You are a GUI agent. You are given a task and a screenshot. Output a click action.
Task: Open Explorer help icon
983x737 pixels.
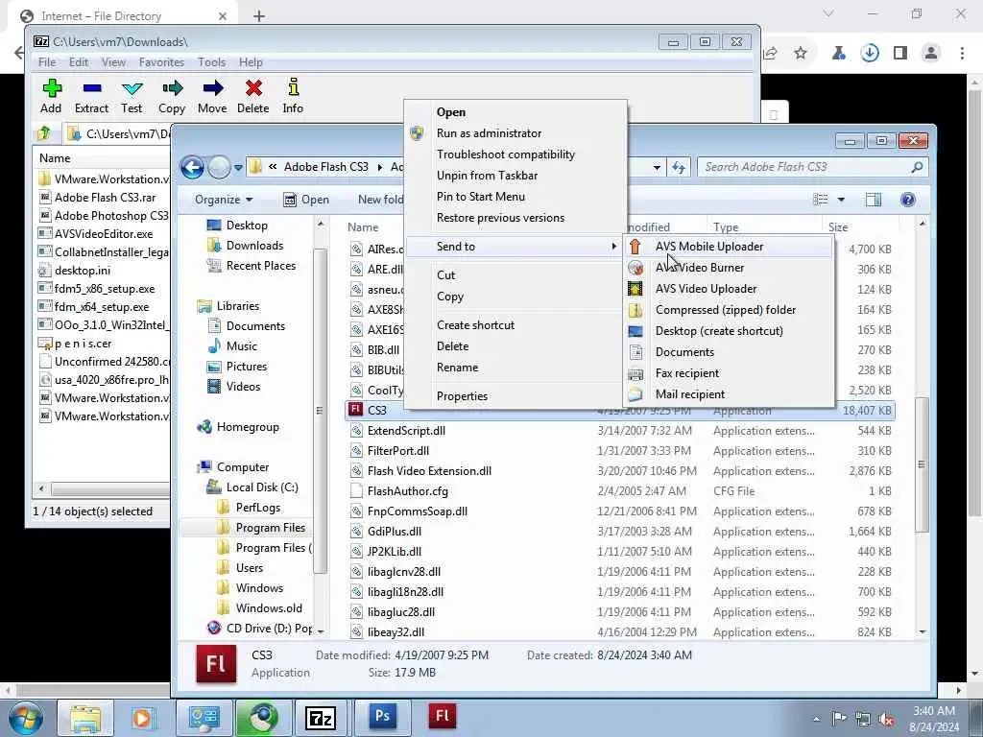coord(908,200)
